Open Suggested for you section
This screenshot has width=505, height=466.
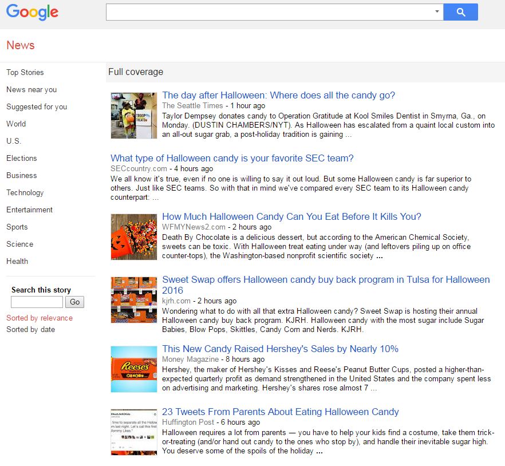[x=37, y=106]
